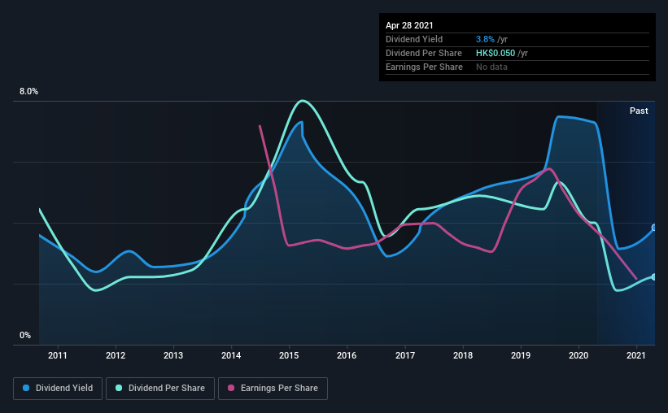Click the 2014 x-axis label
Viewport: 668px width, 413px height.
(231, 355)
